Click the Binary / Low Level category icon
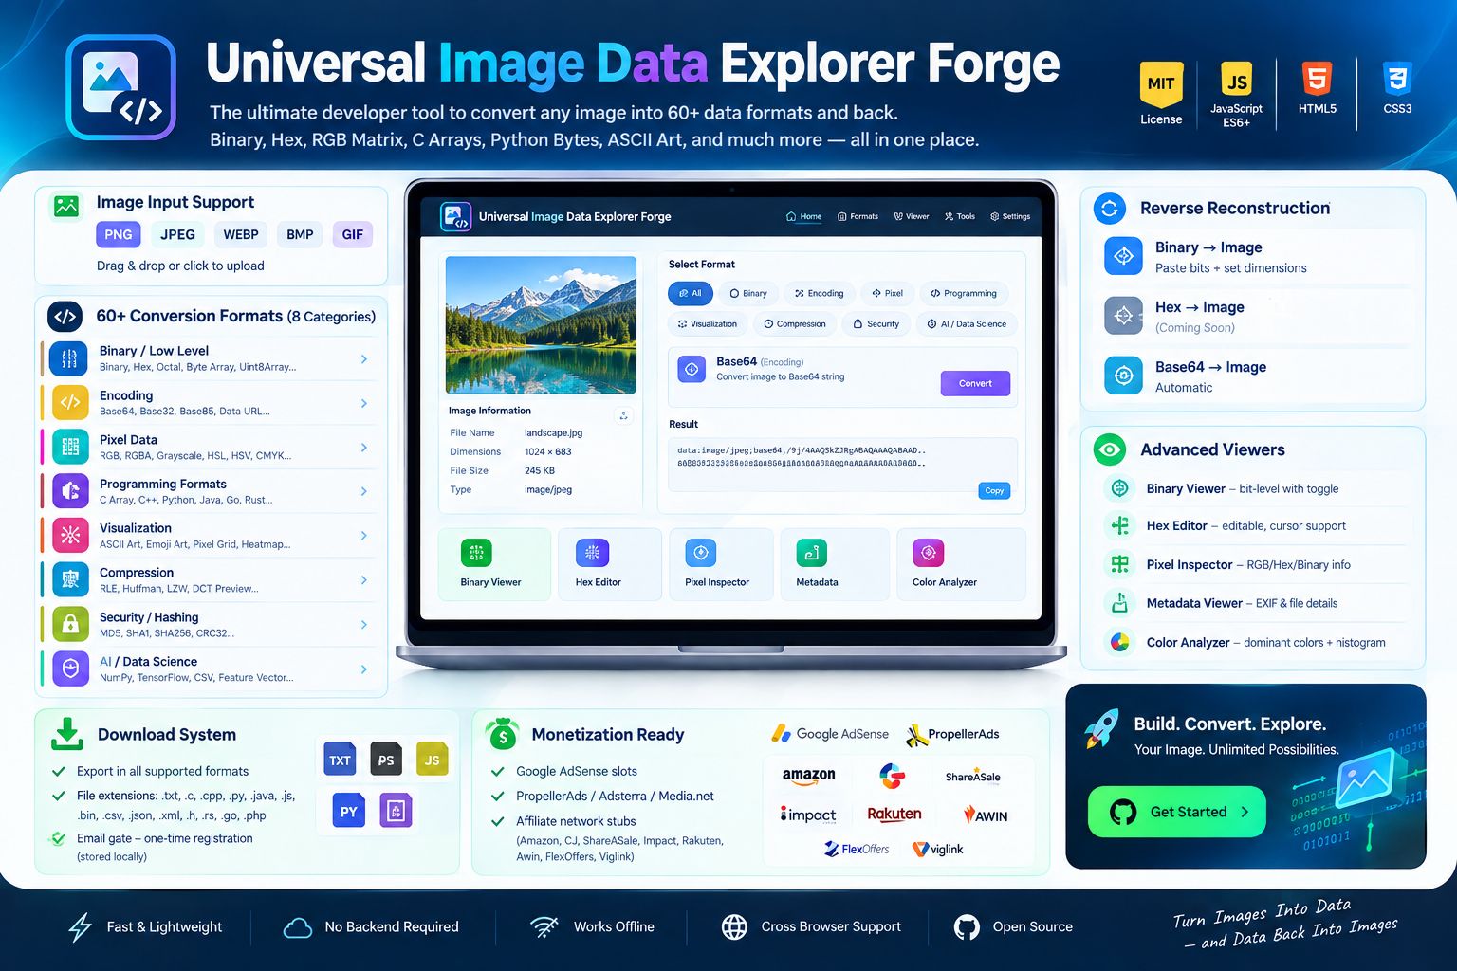 69,358
